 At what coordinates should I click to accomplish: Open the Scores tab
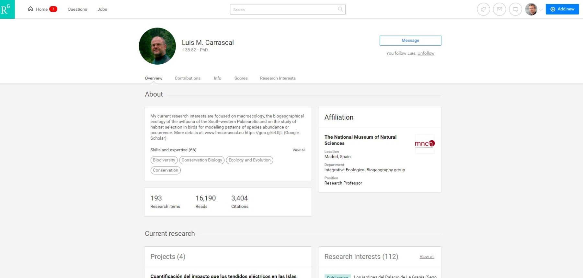(x=241, y=78)
